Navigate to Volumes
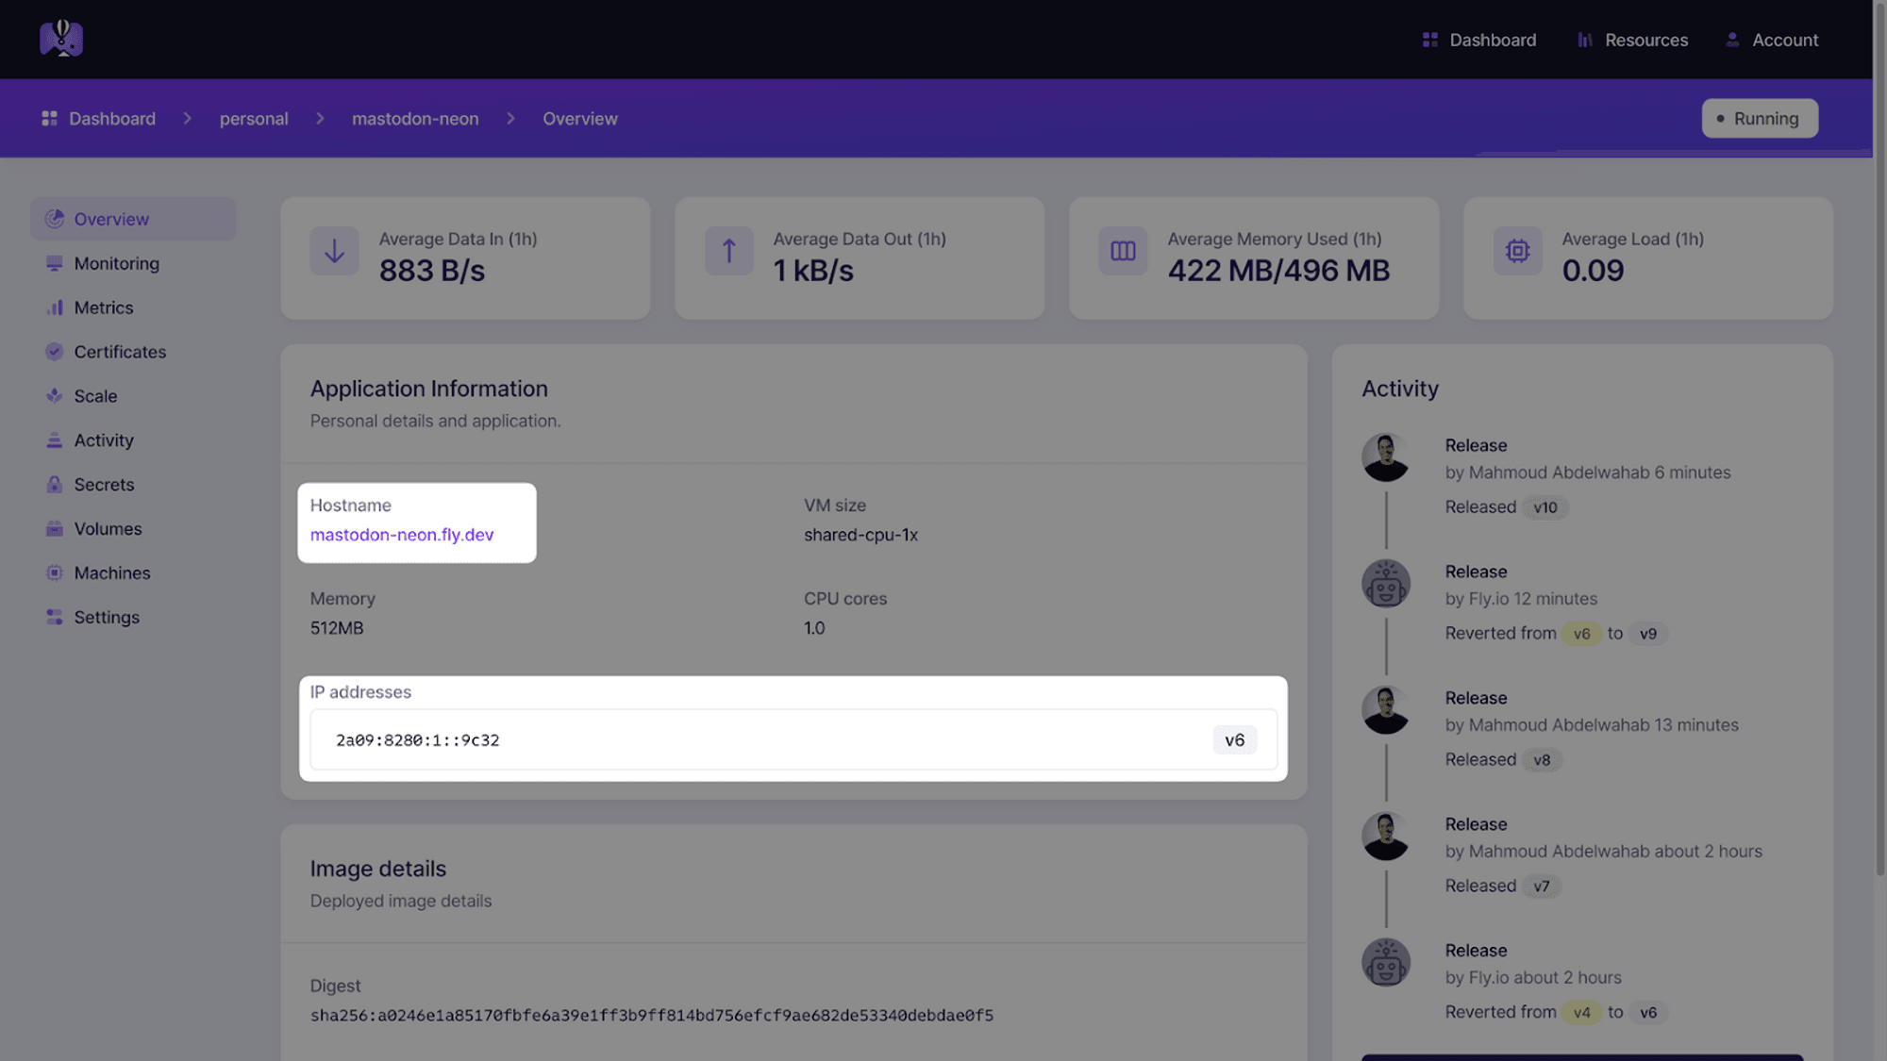The image size is (1887, 1061). tap(108, 529)
